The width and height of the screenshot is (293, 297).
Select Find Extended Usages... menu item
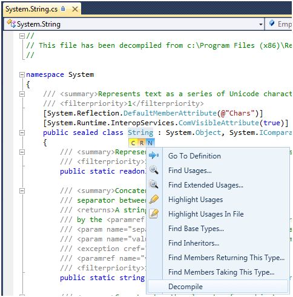pos(218,185)
